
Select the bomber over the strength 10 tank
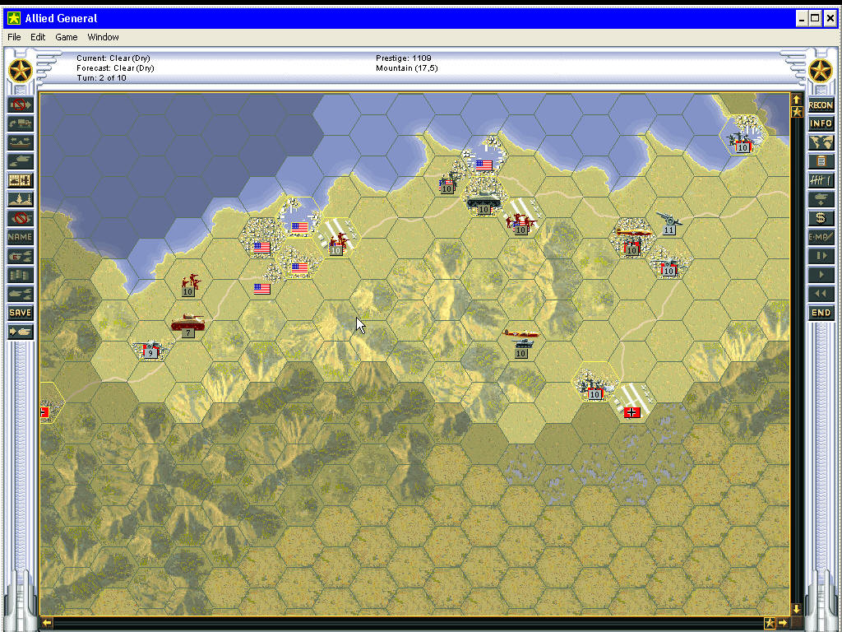[x=520, y=334]
